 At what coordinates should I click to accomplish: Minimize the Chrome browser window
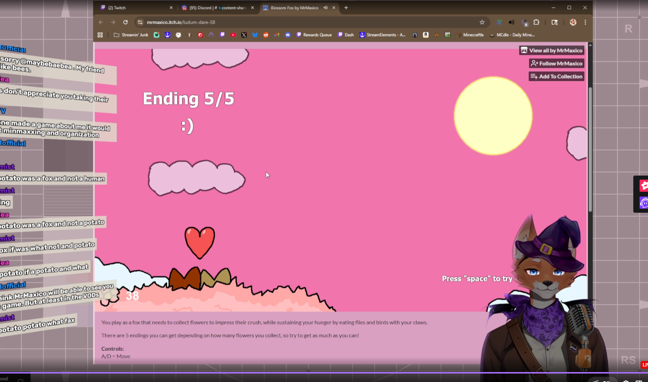coord(554,8)
